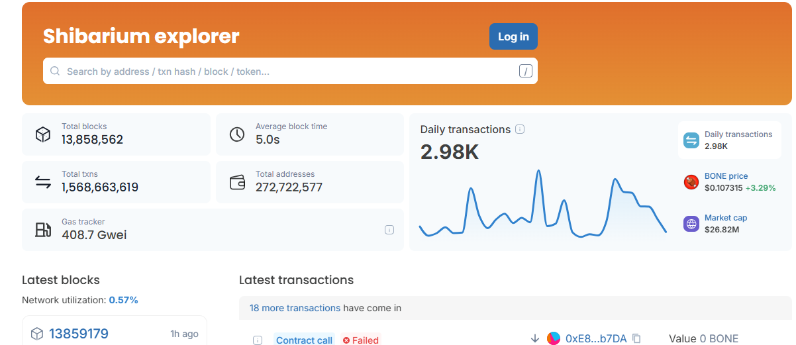Click the Value 0 BONE text

click(x=703, y=338)
